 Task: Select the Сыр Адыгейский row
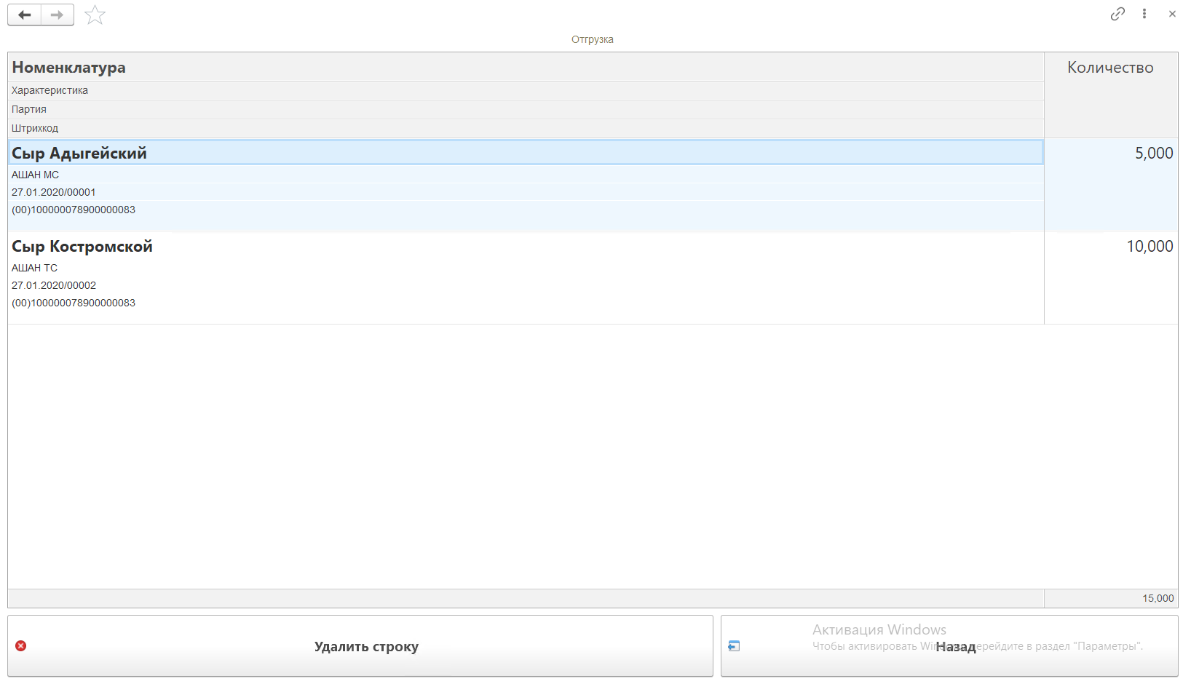click(x=79, y=154)
